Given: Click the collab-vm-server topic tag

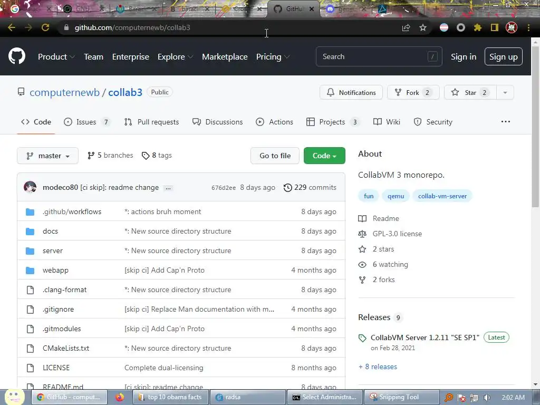Looking at the screenshot, I should click(x=442, y=196).
